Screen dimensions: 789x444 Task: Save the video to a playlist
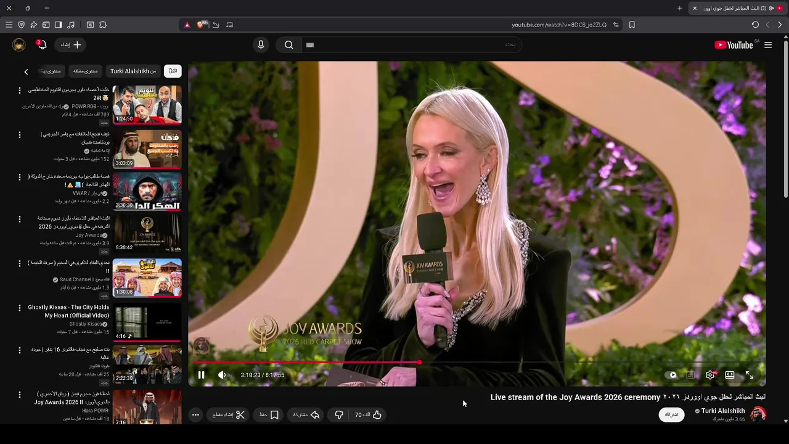pyautogui.click(x=269, y=415)
